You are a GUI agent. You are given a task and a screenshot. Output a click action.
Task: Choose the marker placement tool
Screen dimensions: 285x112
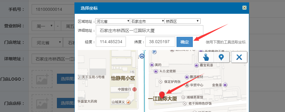click(221, 57)
